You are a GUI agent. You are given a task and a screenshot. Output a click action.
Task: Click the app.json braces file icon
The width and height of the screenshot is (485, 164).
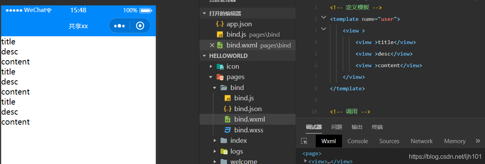[220, 24]
